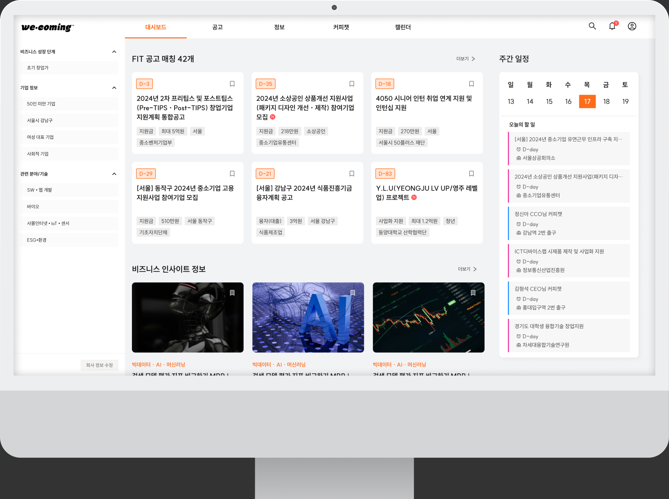Open the stock chart thumbnail article
Screen dimensions: 669x499
click(428, 317)
